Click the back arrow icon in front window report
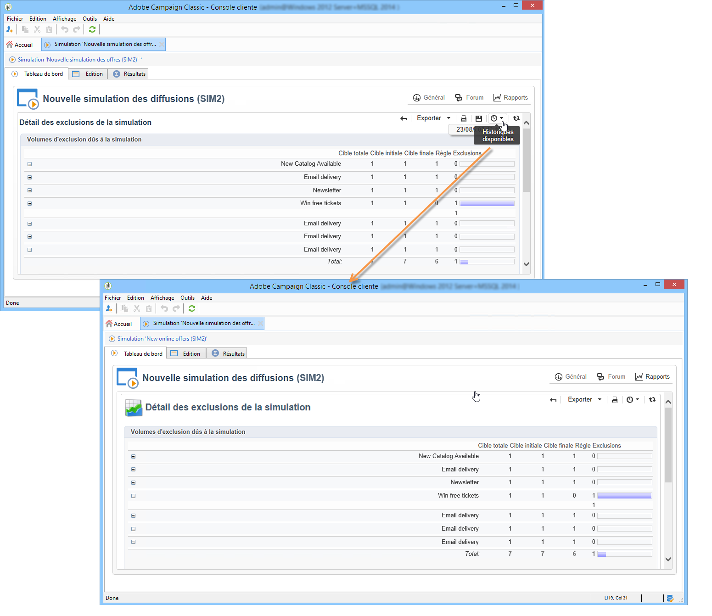712x616 pixels. tap(553, 400)
